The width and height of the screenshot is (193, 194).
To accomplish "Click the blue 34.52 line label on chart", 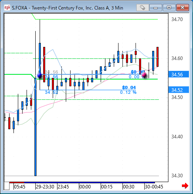I will 51,92.
